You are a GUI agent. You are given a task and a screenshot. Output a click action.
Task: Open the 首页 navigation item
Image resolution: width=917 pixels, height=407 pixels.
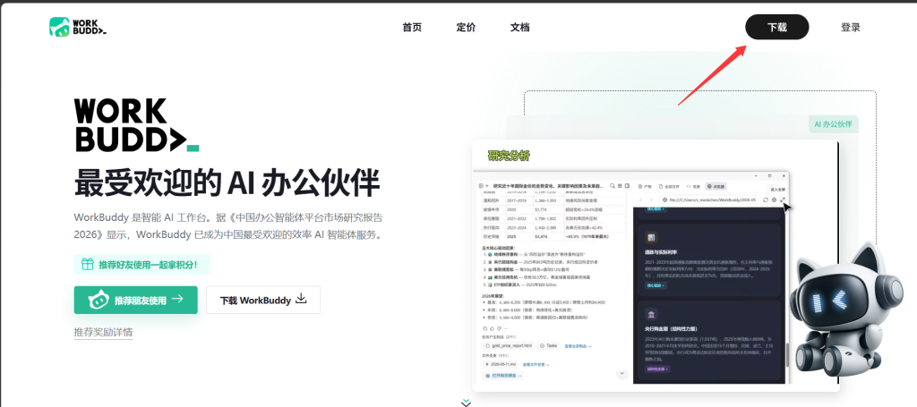pos(412,27)
